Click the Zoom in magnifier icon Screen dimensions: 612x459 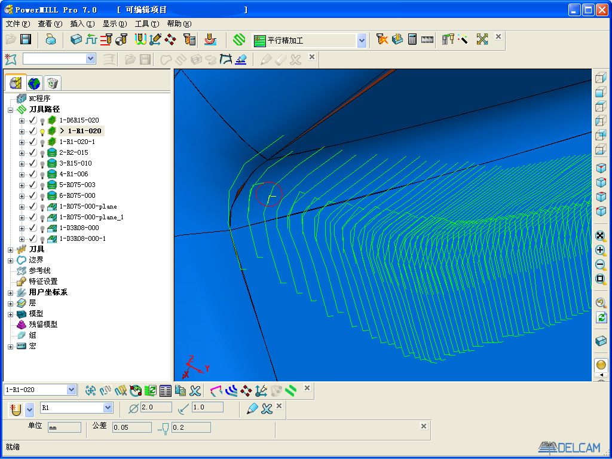601,250
